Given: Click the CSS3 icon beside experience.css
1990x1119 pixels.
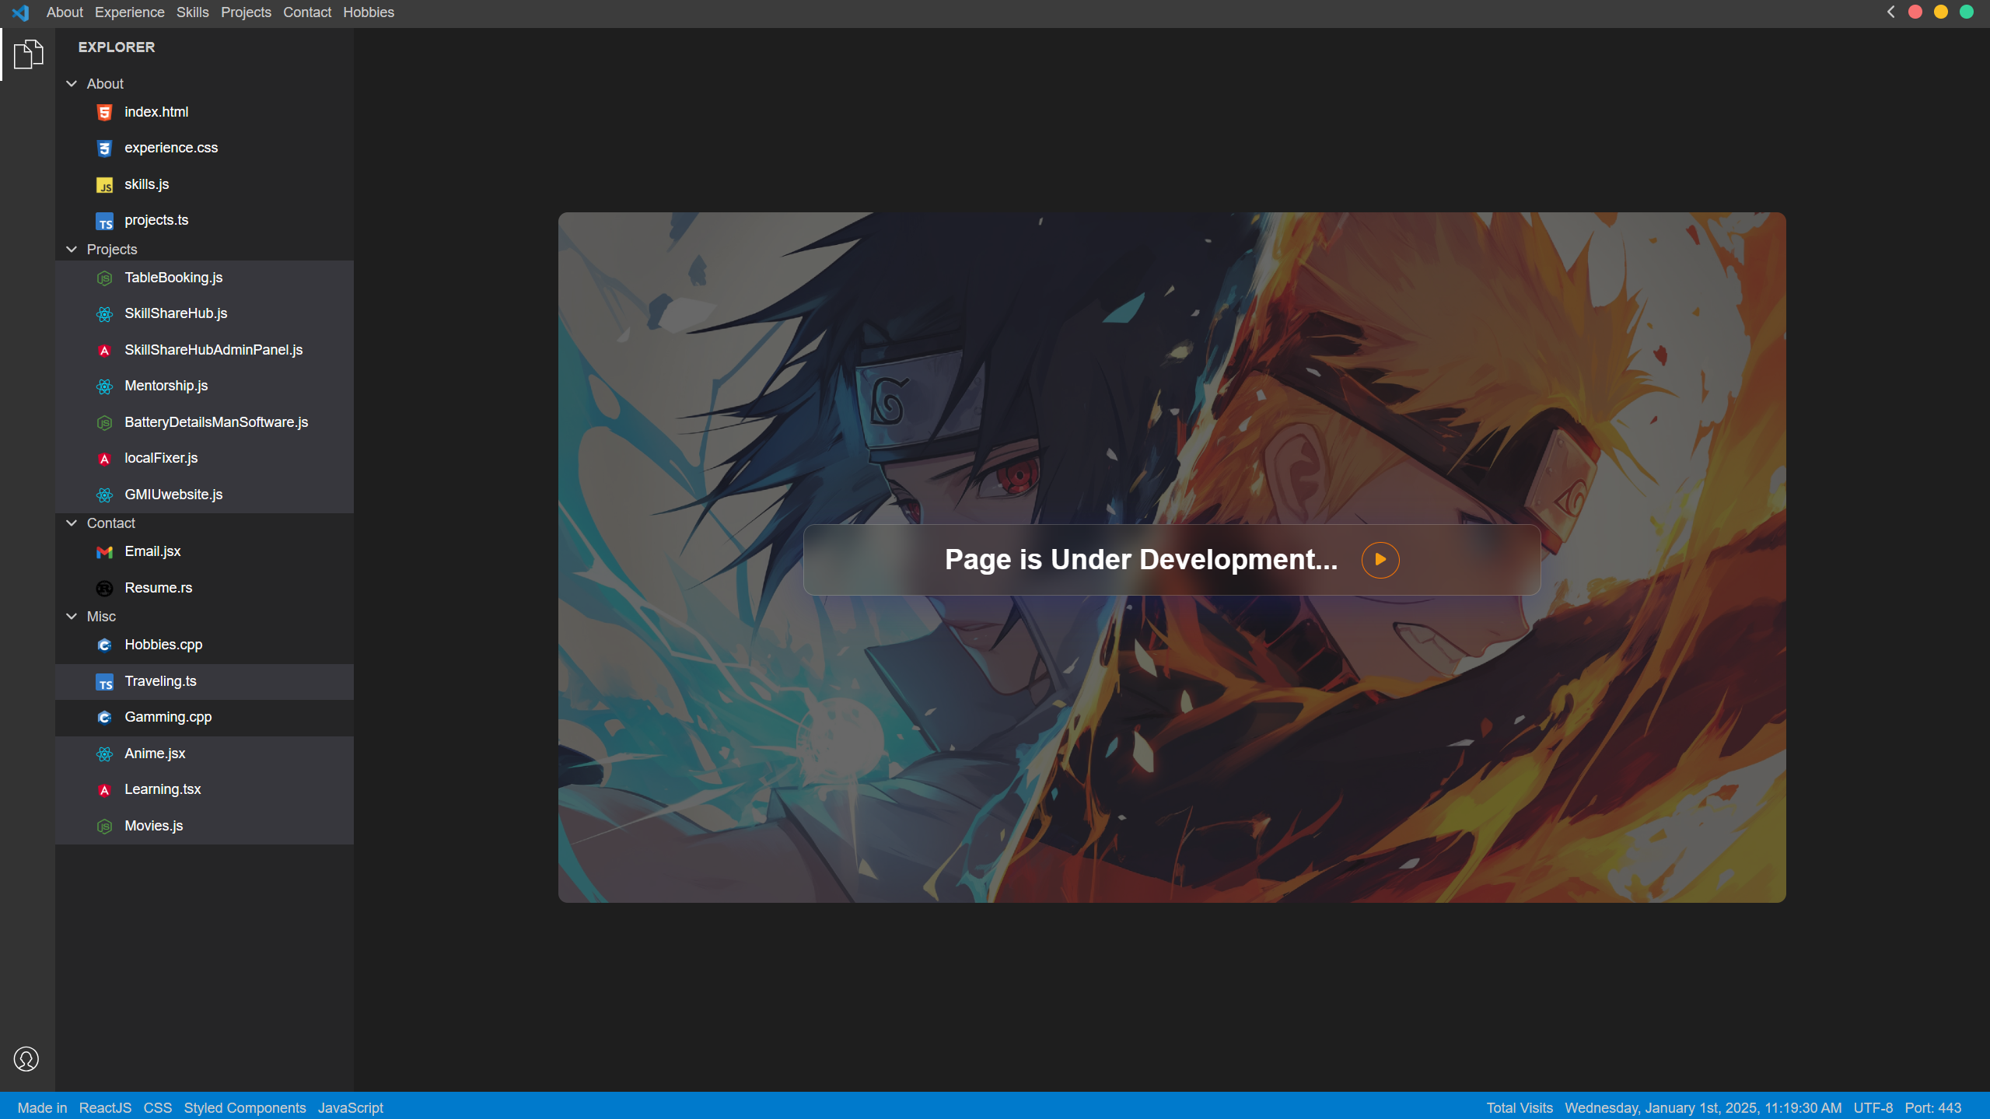Looking at the screenshot, I should pyautogui.click(x=104, y=149).
